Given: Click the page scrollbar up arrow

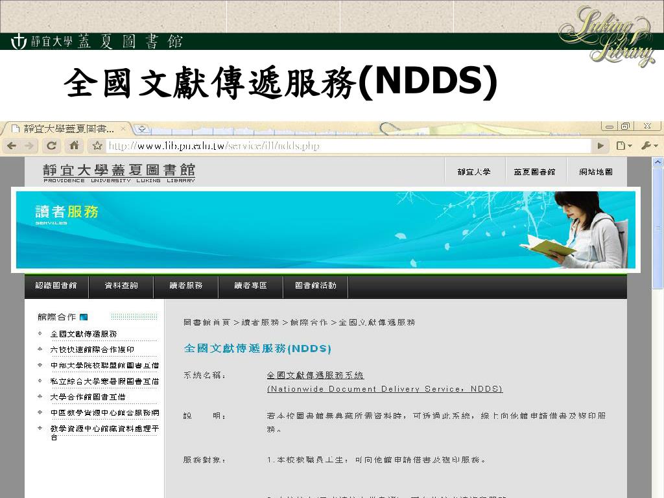Looking at the screenshot, I should [658, 161].
